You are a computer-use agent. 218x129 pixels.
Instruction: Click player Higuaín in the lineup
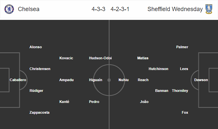96,80
